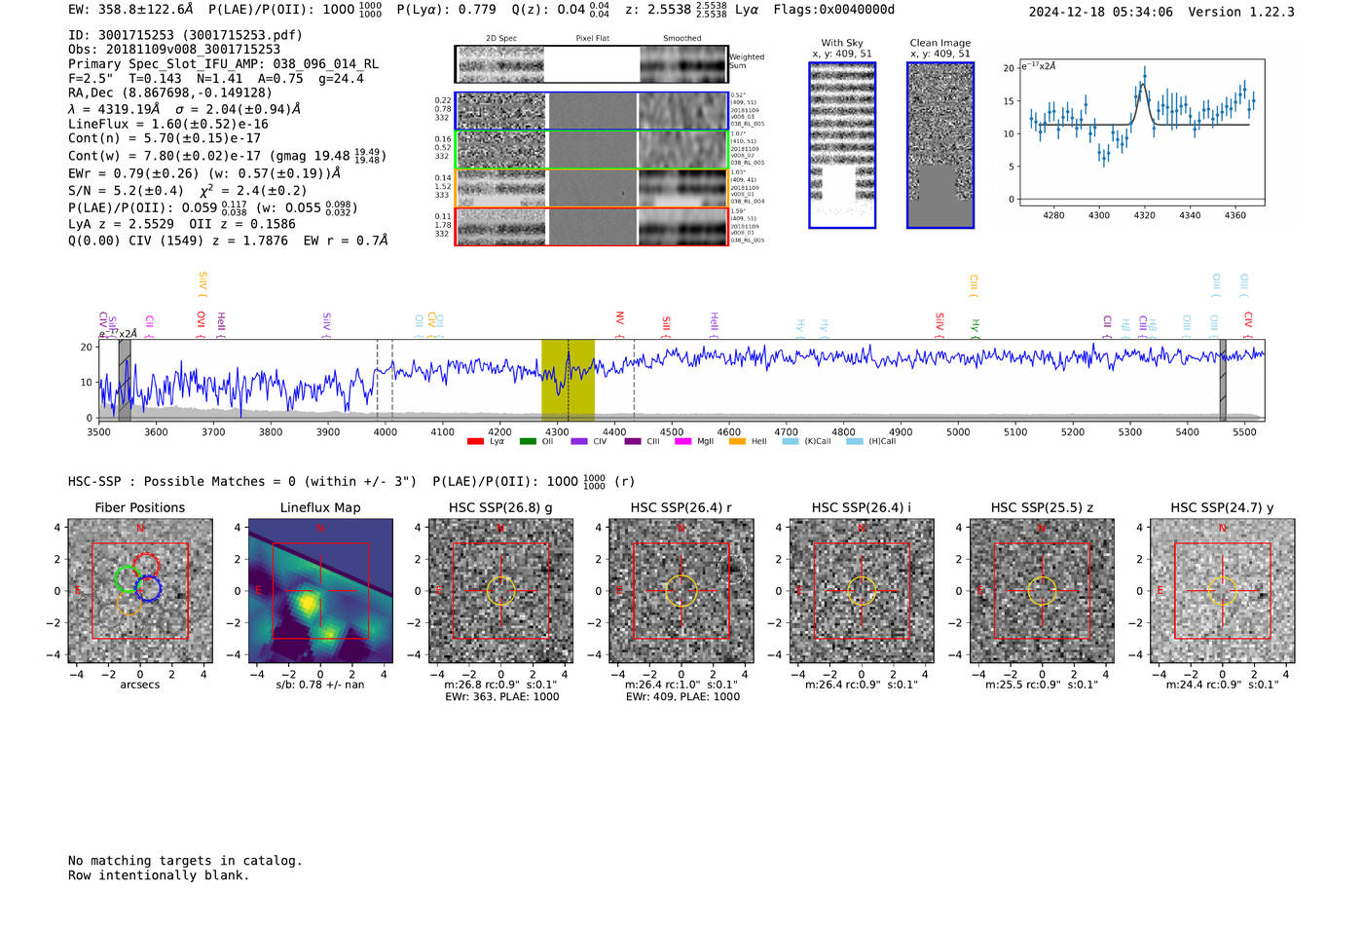Click the Clean Image panel
The image size is (1363, 928).
point(940,145)
